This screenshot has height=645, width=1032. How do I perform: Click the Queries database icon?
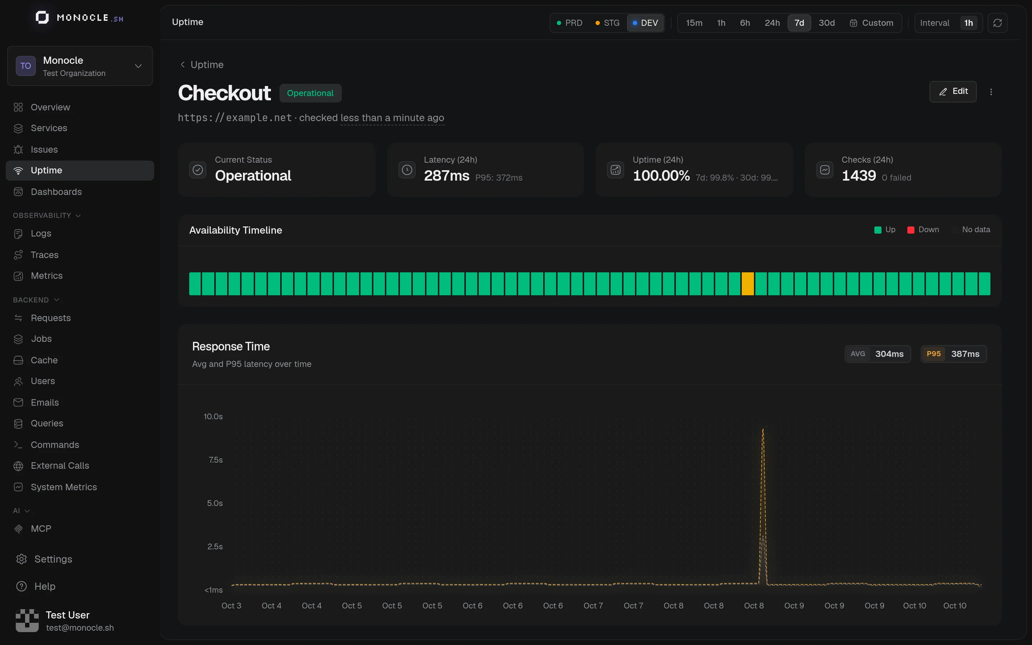click(18, 423)
